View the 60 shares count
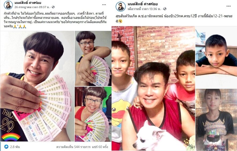Screen dimensions: 237x151 click(101, 147)
